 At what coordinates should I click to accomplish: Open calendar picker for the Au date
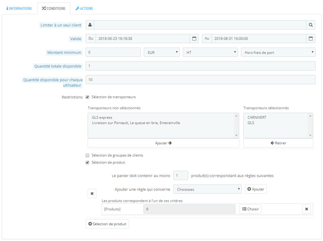(x=311, y=38)
